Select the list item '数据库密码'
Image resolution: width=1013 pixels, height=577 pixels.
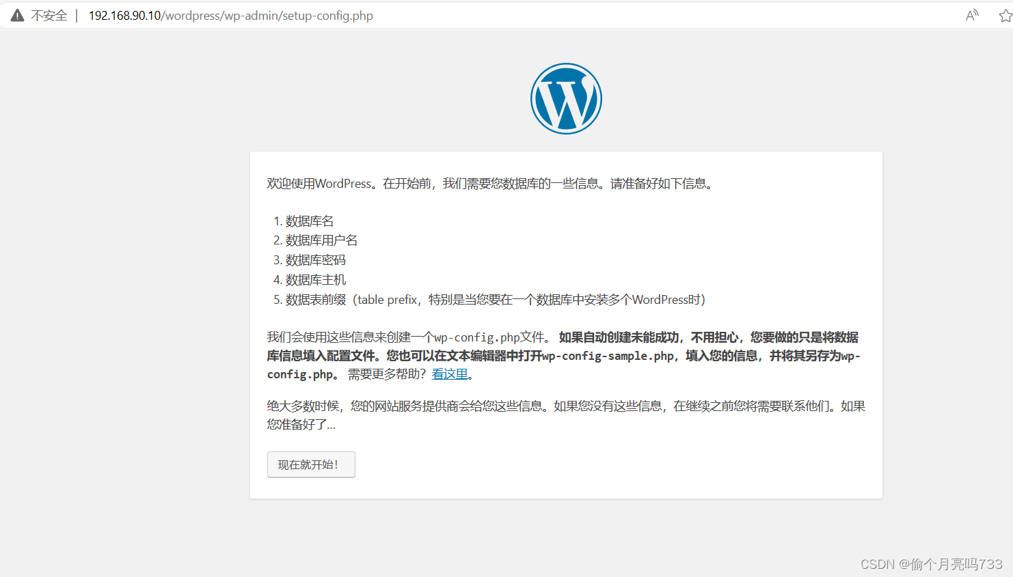[x=316, y=260]
